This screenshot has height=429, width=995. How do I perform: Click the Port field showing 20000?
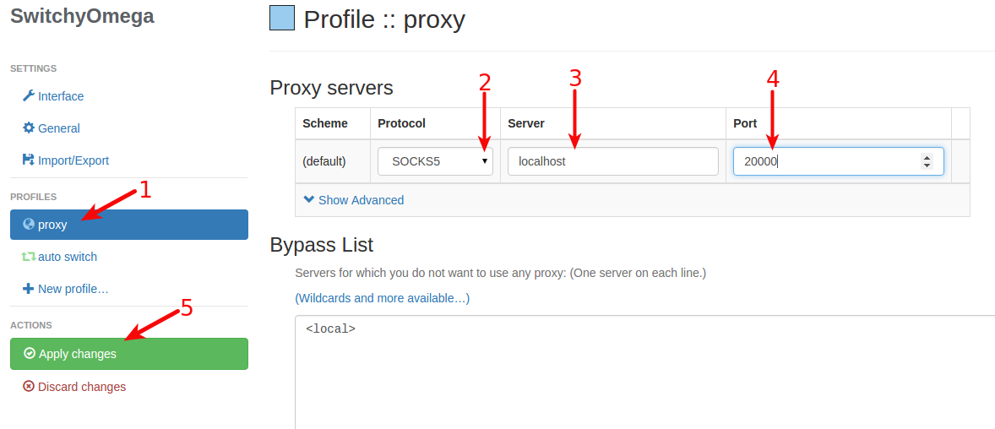tap(838, 161)
